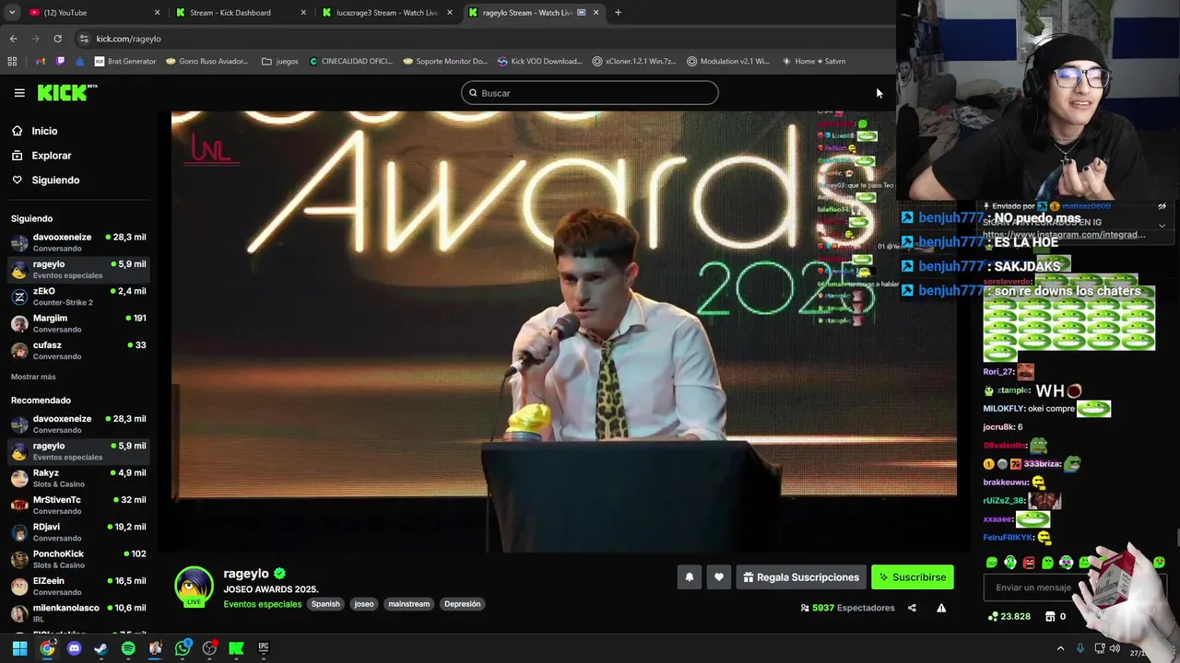1180x663 pixels.
Task: Open OBS Studio from the taskbar
Action: point(209,648)
